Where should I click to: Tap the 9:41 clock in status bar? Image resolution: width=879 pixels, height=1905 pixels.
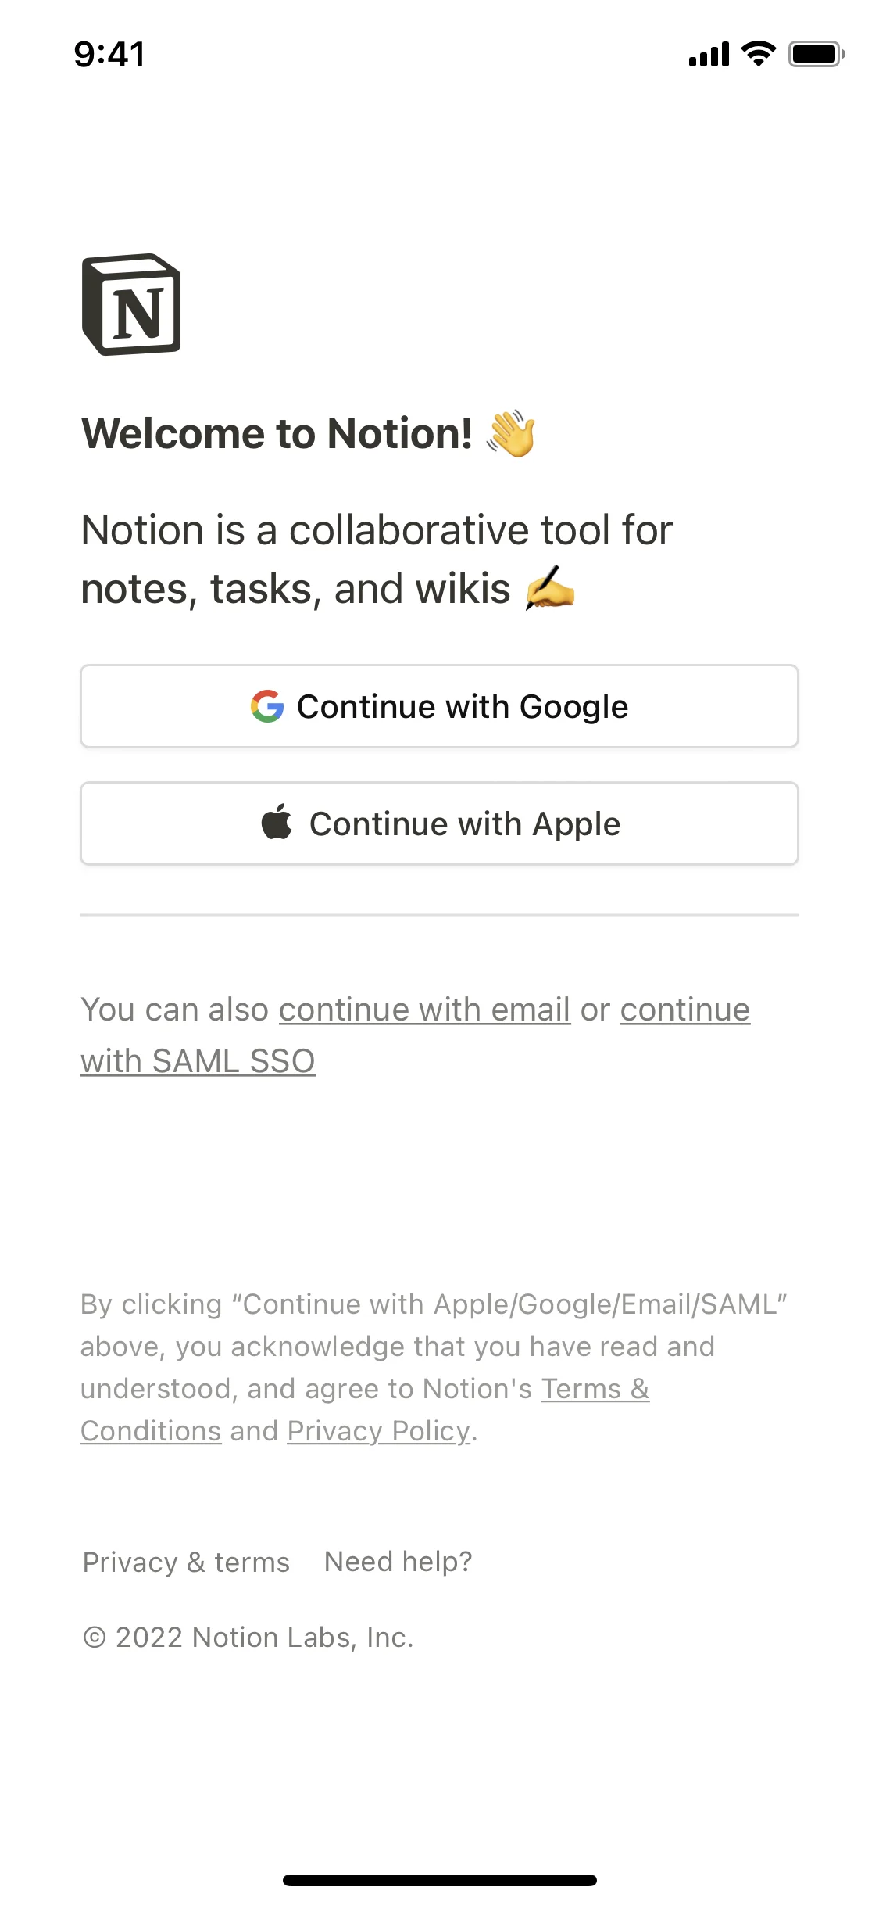tap(109, 54)
